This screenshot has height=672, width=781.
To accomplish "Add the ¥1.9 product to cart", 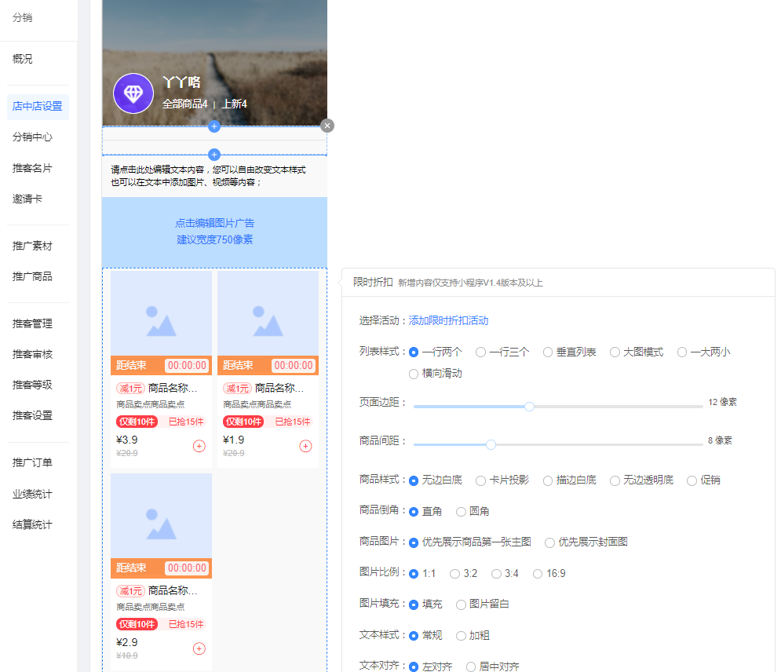I will [305, 446].
